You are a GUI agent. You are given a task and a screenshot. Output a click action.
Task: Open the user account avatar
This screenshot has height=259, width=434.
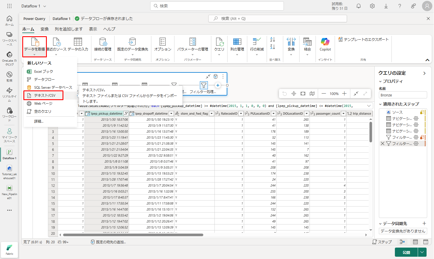tap(427, 6)
